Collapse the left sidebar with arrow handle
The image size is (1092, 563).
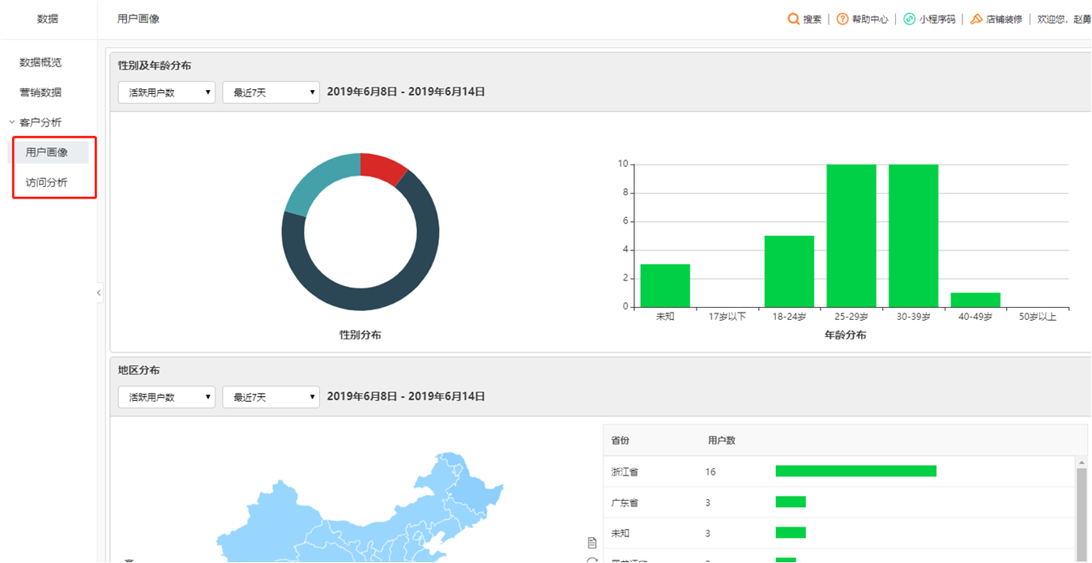coord(99,292)
